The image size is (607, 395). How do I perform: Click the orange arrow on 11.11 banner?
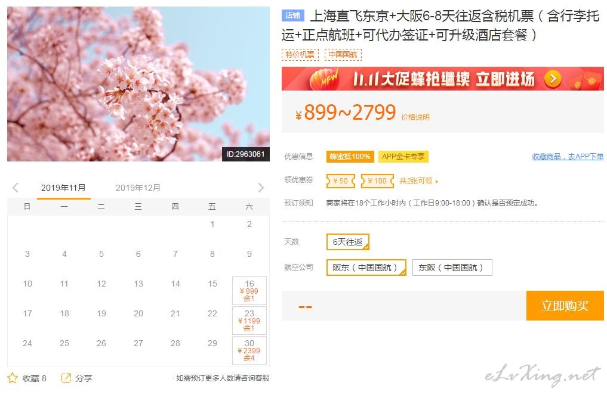coord(553,79)
